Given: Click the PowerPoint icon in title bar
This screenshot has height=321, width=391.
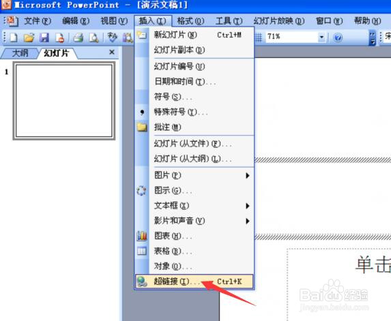Looking at the screenshot, I should [x=6, y=5].
